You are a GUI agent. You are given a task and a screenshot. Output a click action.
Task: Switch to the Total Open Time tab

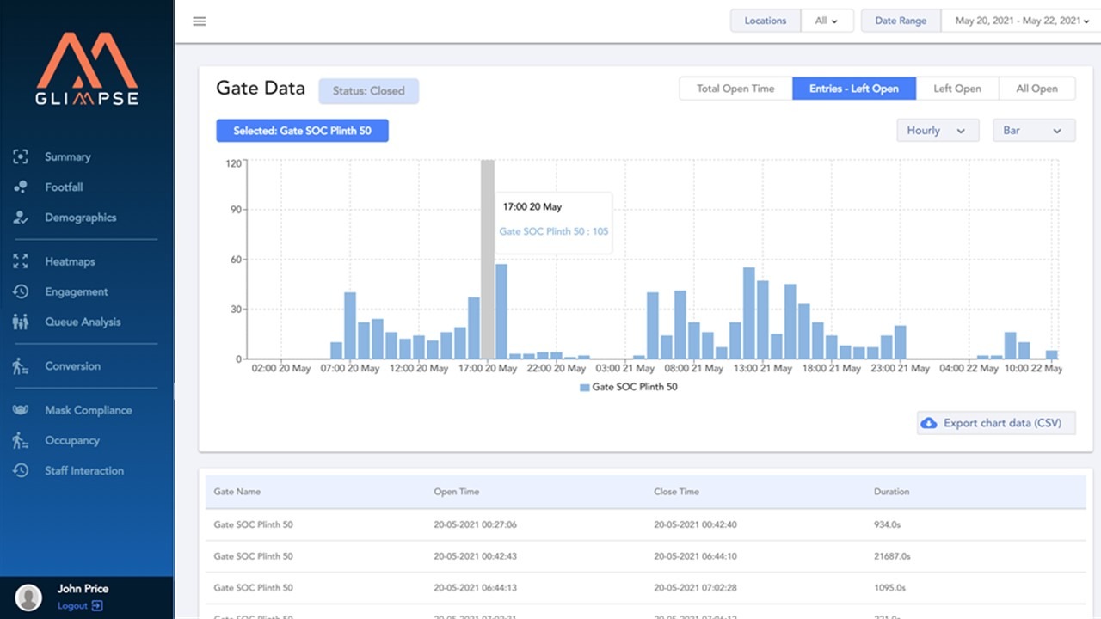(735, 88)
